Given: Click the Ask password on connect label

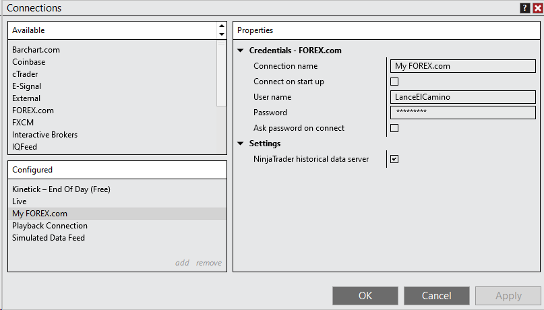Looking at the screenshot, I should 299,128.
